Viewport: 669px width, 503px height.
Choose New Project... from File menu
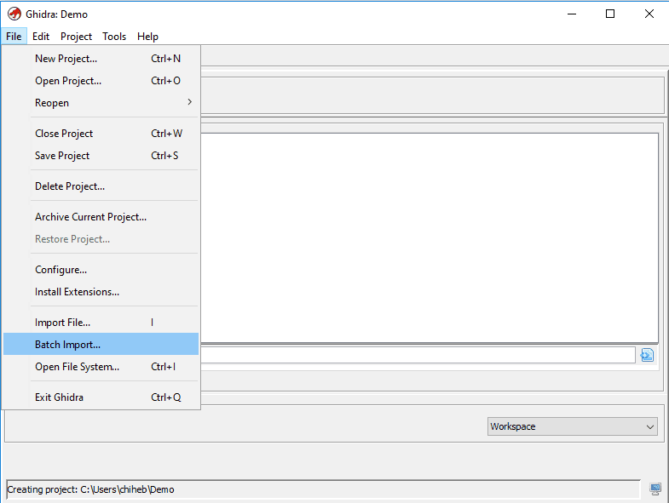(x=101, y=59)
